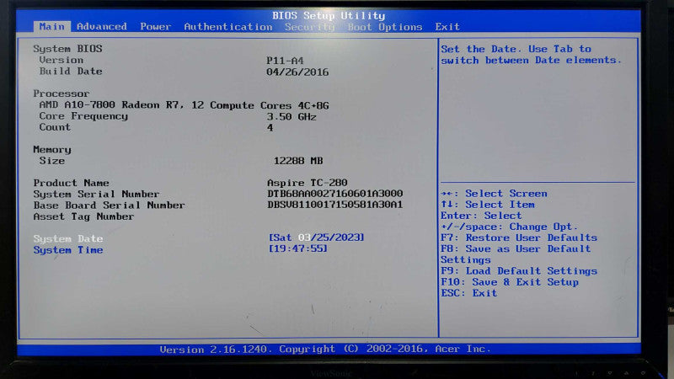Click the memory Size label
The image size is (674, 379).
click(52, 161)
